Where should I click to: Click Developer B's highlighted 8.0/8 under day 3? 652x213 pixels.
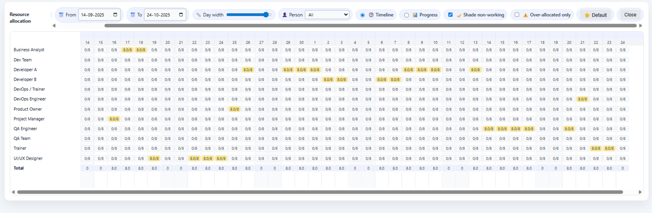click(x=341, y=79)
